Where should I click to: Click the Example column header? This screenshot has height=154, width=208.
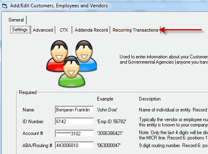click(x=105, y=99)
